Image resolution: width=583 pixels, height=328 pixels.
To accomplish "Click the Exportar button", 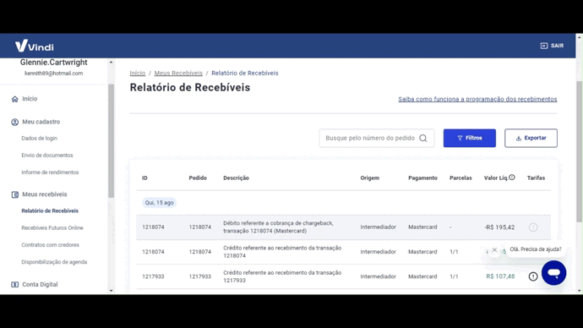I will [x=531, y=138].
